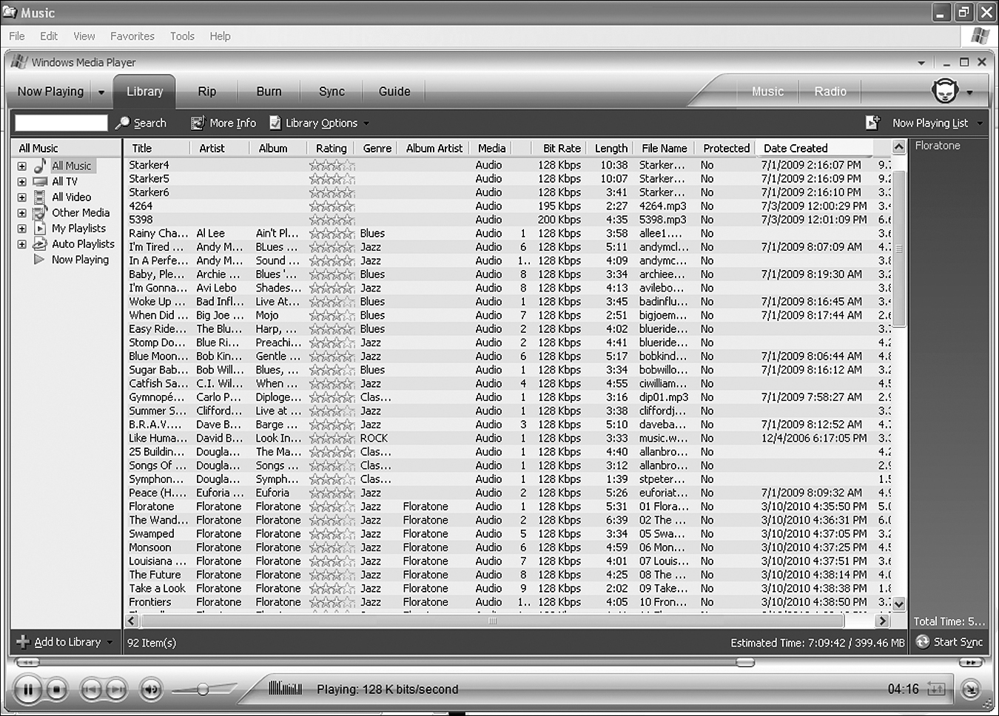Viewport: 999px width, 716px height.
Task: Click the vertical scrollbar down arrow
Action: coord(899,604)
